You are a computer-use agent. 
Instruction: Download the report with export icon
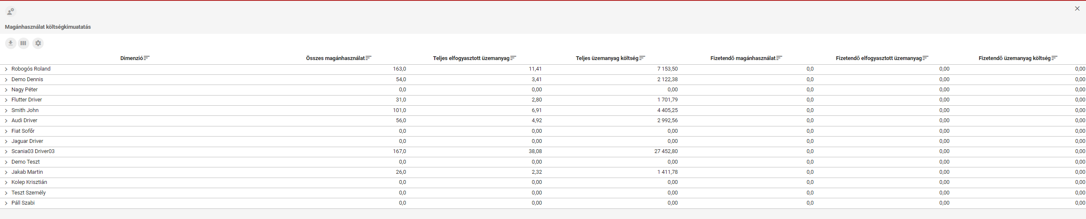pyautogui.click(x=11, y=43)
